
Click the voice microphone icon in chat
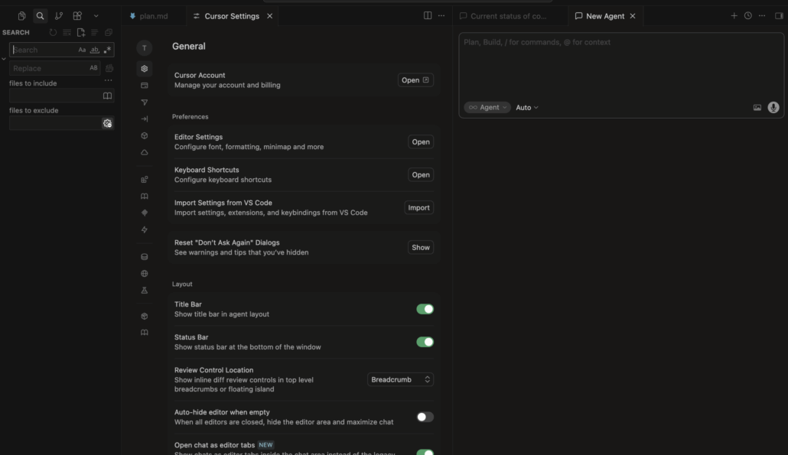click(773, 108)
